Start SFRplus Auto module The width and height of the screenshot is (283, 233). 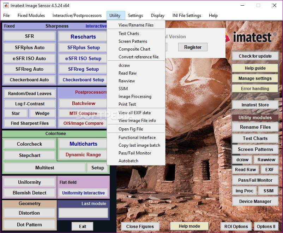coord(29,47)
